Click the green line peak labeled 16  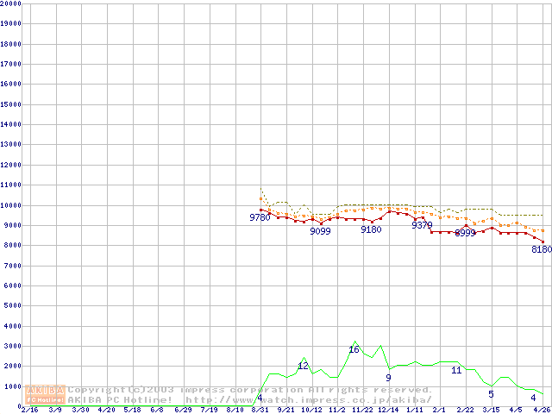pyautogui.click(x=354, y=349)
